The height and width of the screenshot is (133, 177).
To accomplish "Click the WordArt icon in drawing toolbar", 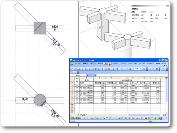I will pyautogui.click(x=120, y=118).
